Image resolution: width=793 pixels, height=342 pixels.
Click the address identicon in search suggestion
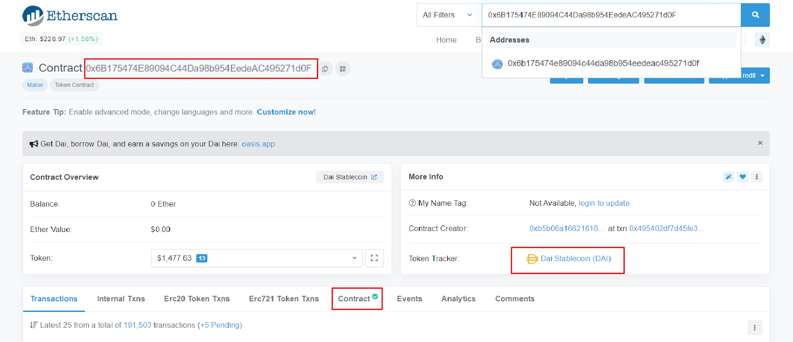[x=497, y=63]
